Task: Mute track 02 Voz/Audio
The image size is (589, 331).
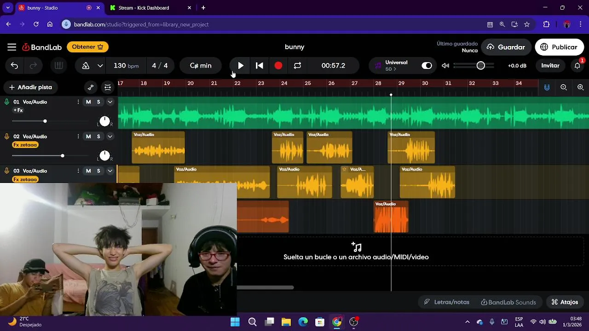Action: tap(88, 137)
